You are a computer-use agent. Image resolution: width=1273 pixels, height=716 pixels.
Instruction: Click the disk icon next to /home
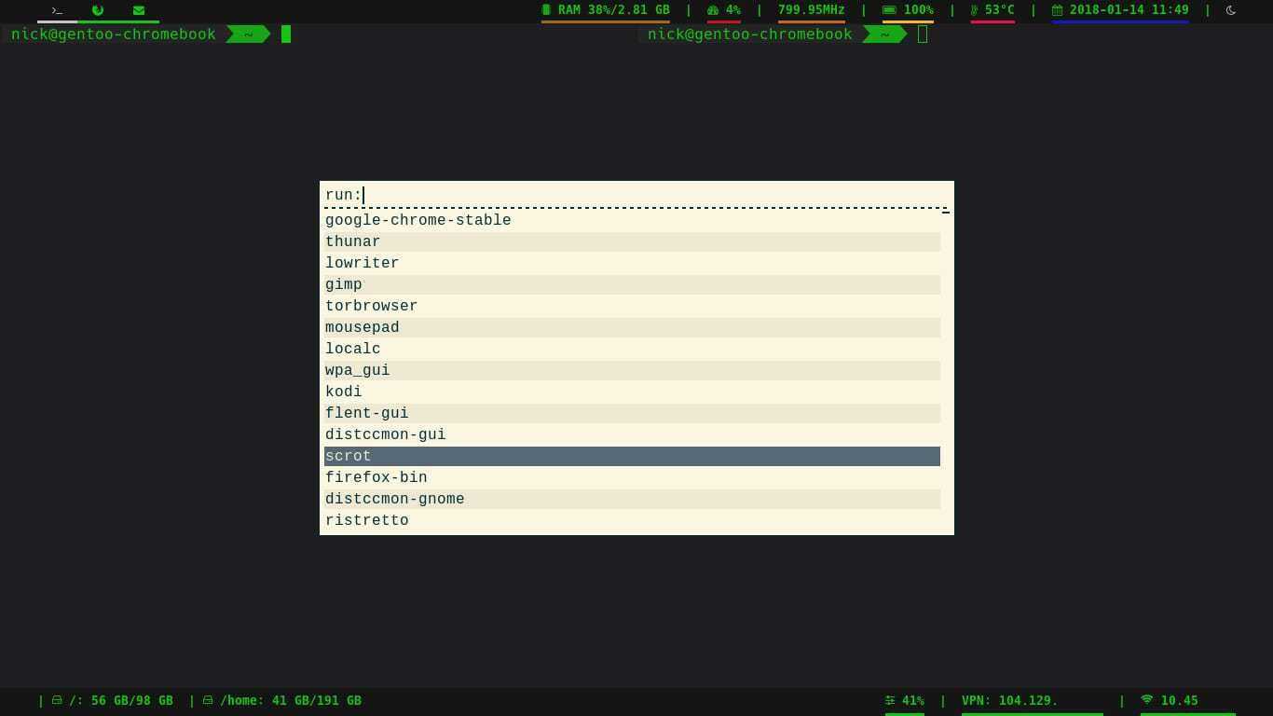pyautogui.click(x=208, y=700)
